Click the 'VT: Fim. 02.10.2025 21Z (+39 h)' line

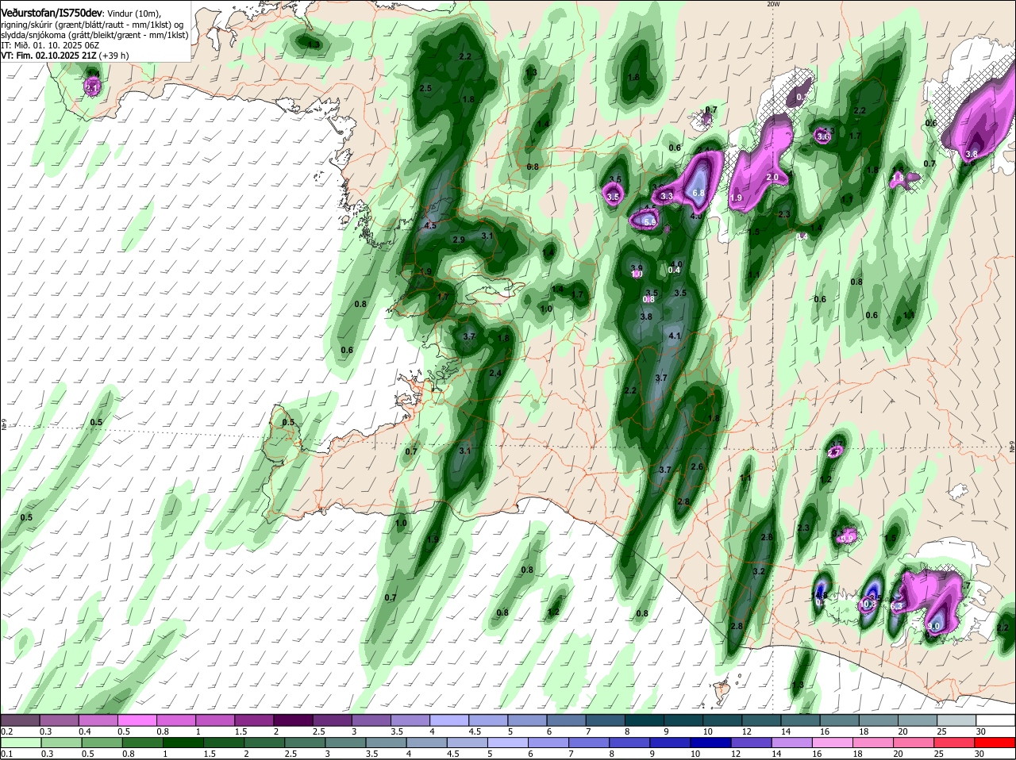[65, 56]
